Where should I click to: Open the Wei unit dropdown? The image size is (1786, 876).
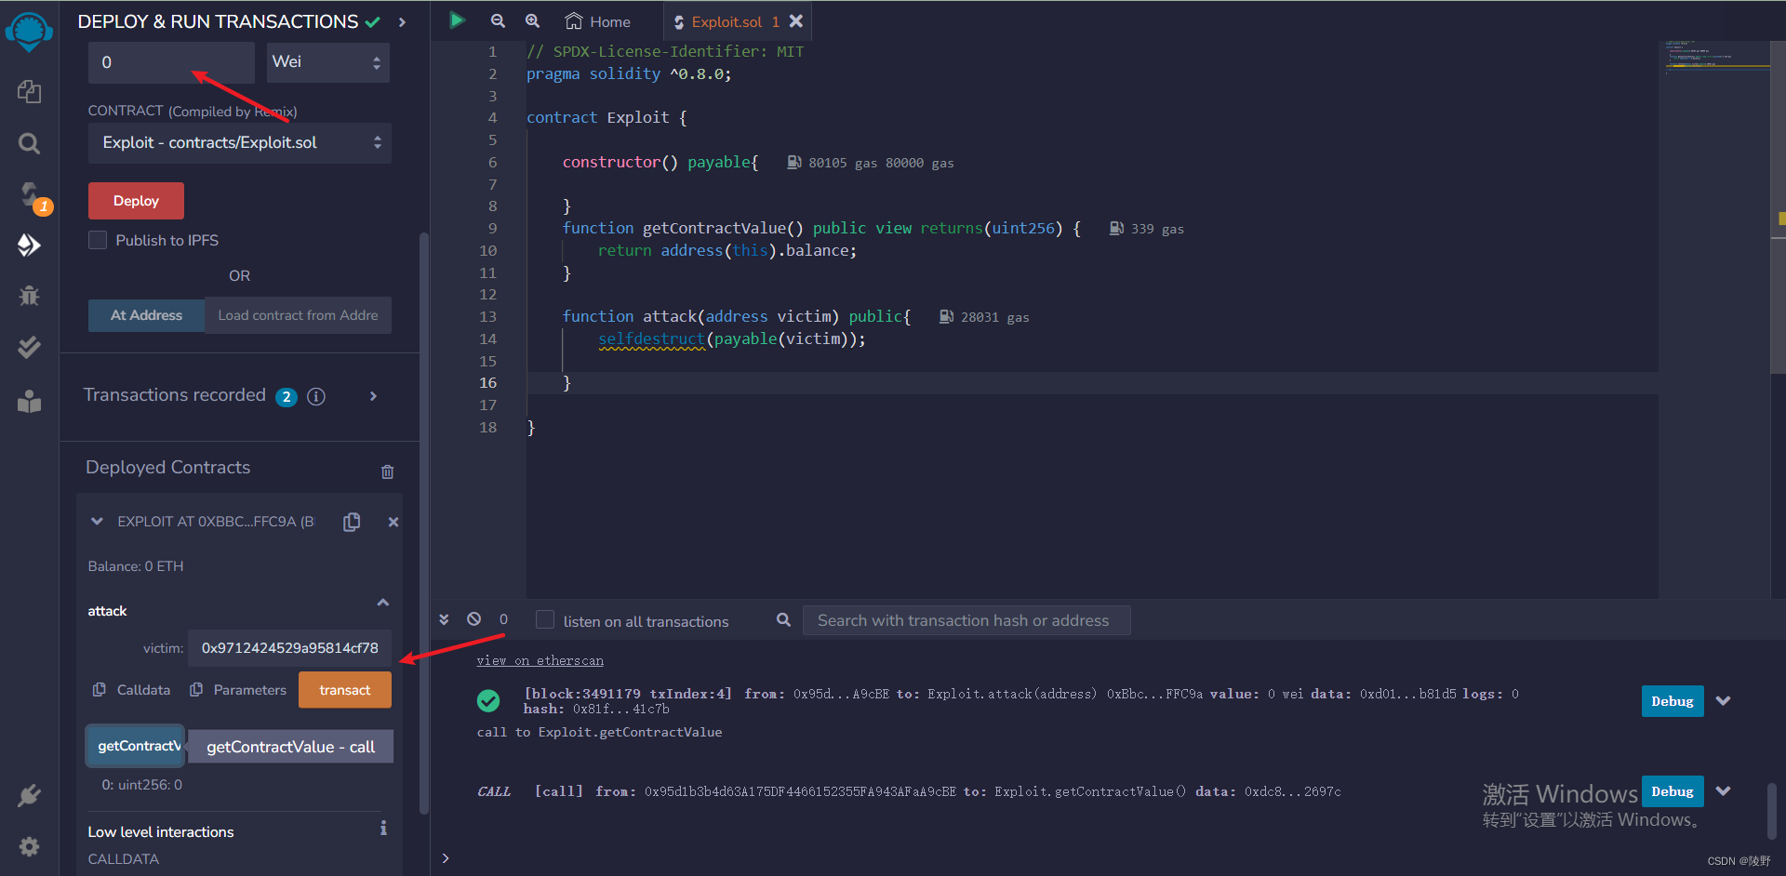(327, 62)
